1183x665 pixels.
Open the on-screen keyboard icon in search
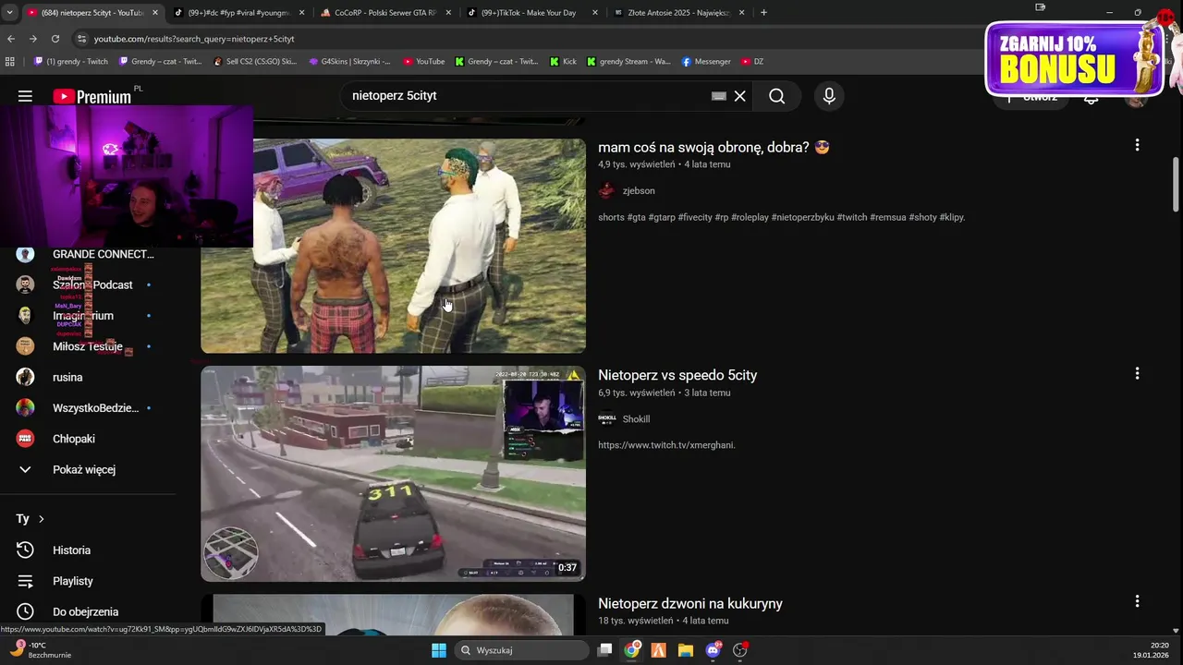[x=719, y=96]
